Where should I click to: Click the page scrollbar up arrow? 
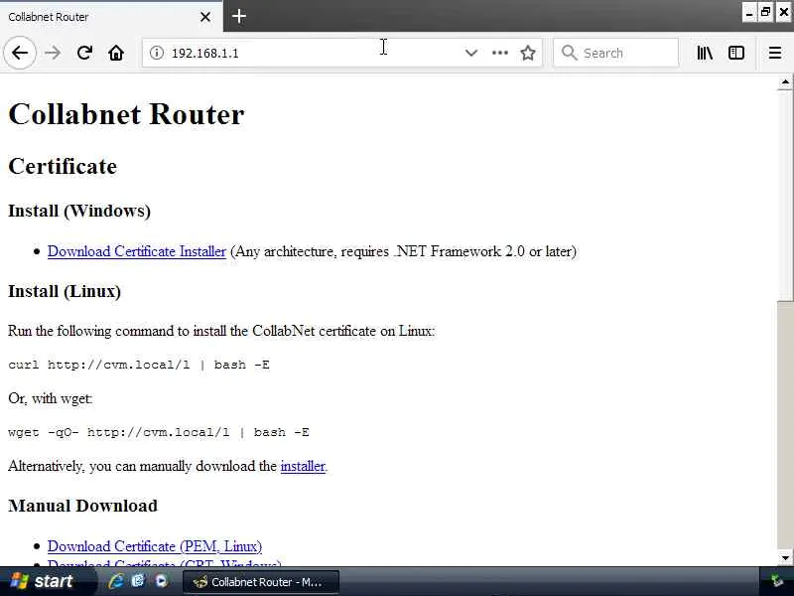(785, 82)
